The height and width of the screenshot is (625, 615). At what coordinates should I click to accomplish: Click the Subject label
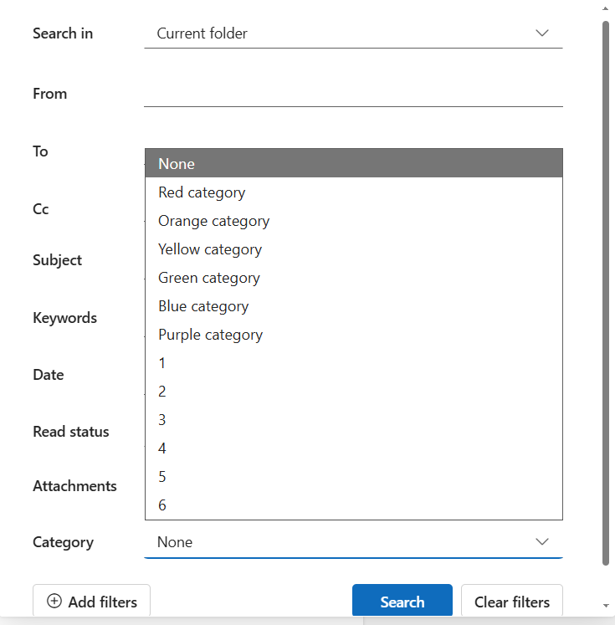pyautogui.click(x=57, y=260)
